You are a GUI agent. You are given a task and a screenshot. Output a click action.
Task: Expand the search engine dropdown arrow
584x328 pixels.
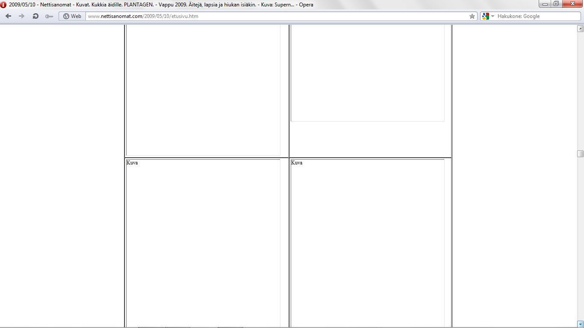coord(493,16)
